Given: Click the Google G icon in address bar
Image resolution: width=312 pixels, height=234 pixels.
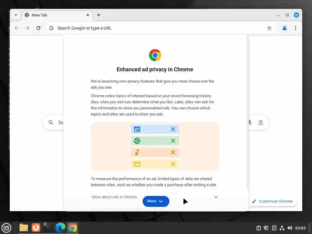Looking at the screenshot, I should coord(51,28).
